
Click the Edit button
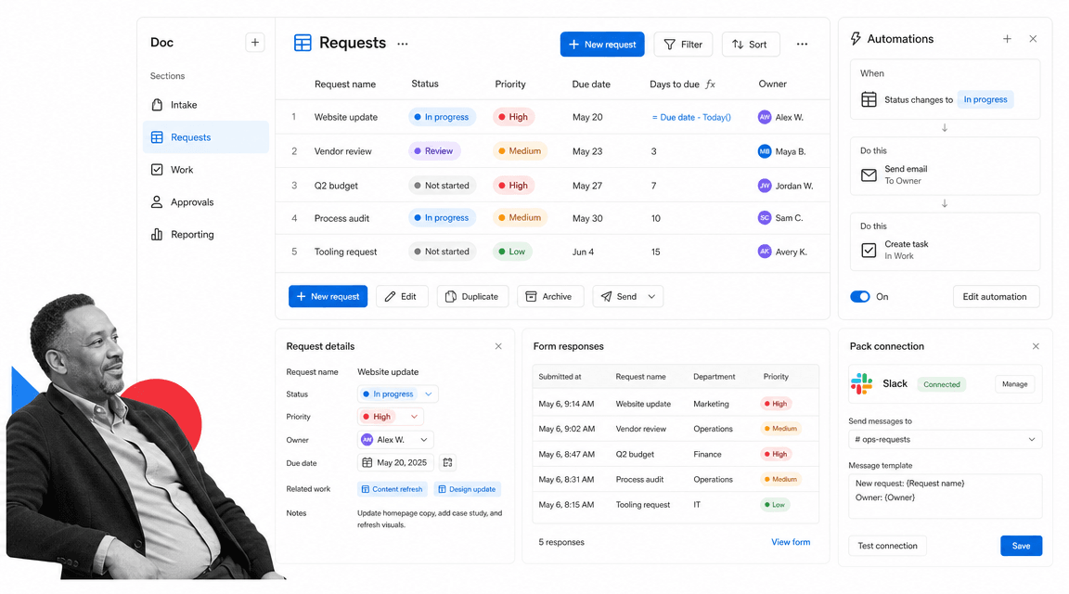(x=402, y=297)
